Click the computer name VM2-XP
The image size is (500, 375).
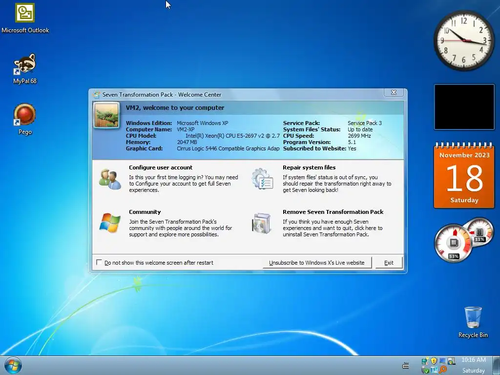pos(186,129)
